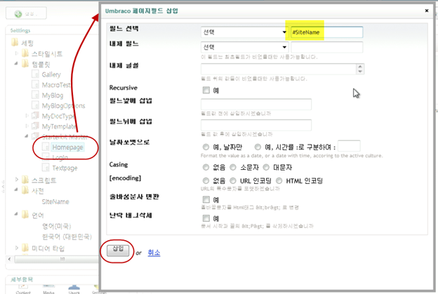This screenshot has width=438, height=294.
Task: Open the Gallery template
Action: (x=51, y=74)
